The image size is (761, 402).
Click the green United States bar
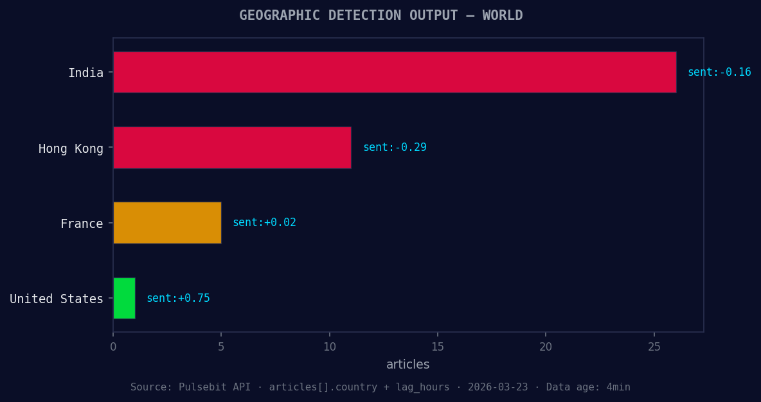(124, 298)
